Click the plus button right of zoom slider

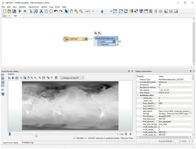tap(111, 11)
